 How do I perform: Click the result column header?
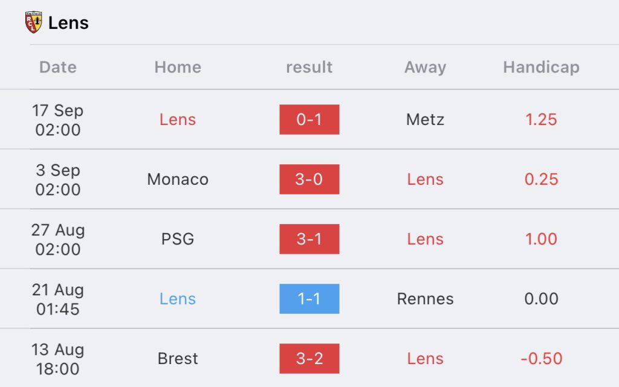tap(309, 68)
